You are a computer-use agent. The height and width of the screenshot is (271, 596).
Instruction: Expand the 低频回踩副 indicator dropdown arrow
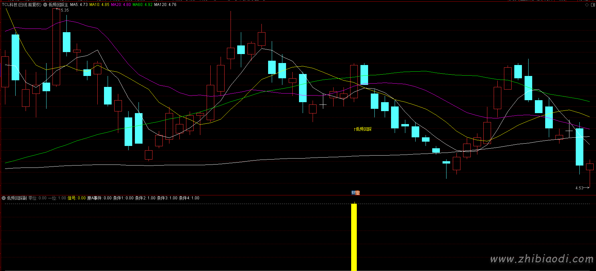pyautogui.click(x=4, y=198)
